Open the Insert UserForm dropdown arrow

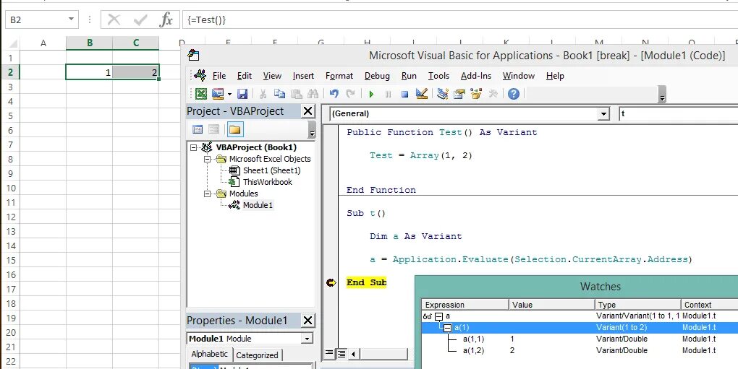tap(229, 94)
